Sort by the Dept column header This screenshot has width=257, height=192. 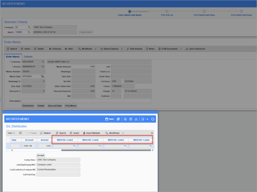click(x=14, y=140)
